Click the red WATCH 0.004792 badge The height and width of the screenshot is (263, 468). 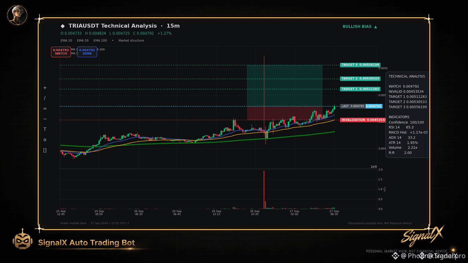coord(61,52)
